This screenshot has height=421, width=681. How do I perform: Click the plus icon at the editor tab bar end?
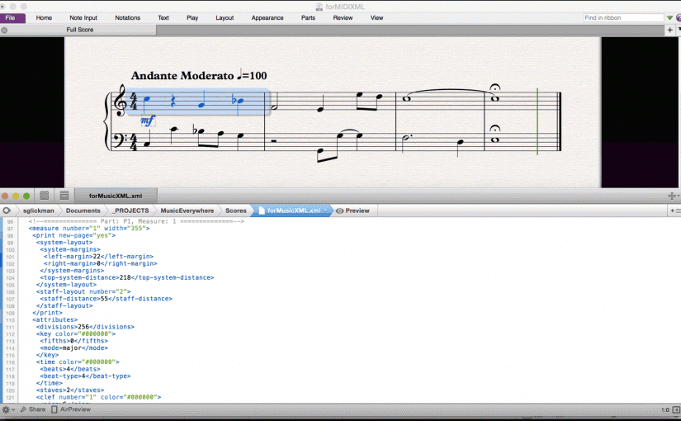tap(672, 196)
